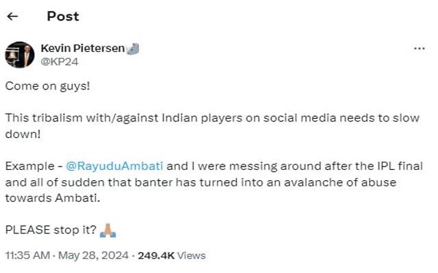This screenshot has height=273, width=438.
Task: Go back using the left arrow icon
Action: (x=12, y=16)
